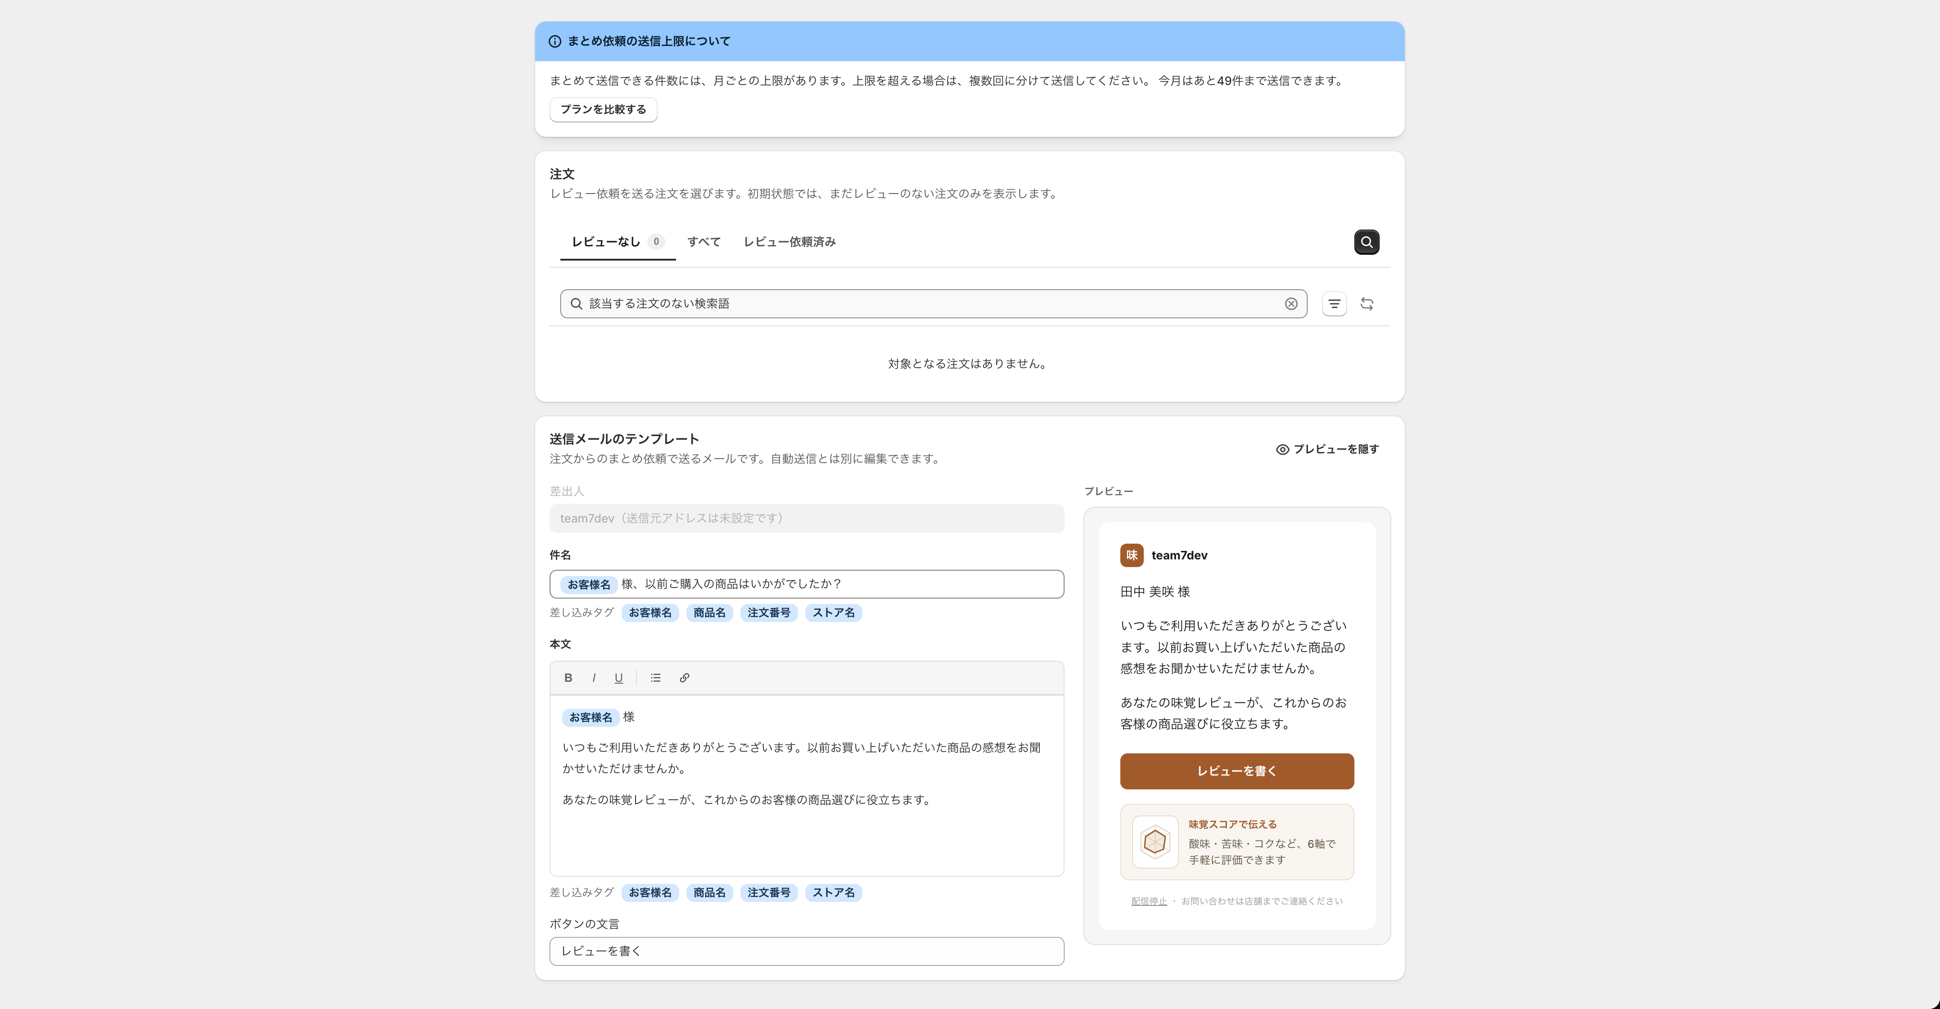The image size is (1940, 1009).
Task: Click into the 件名 subject field
Action: coord(807,584)
